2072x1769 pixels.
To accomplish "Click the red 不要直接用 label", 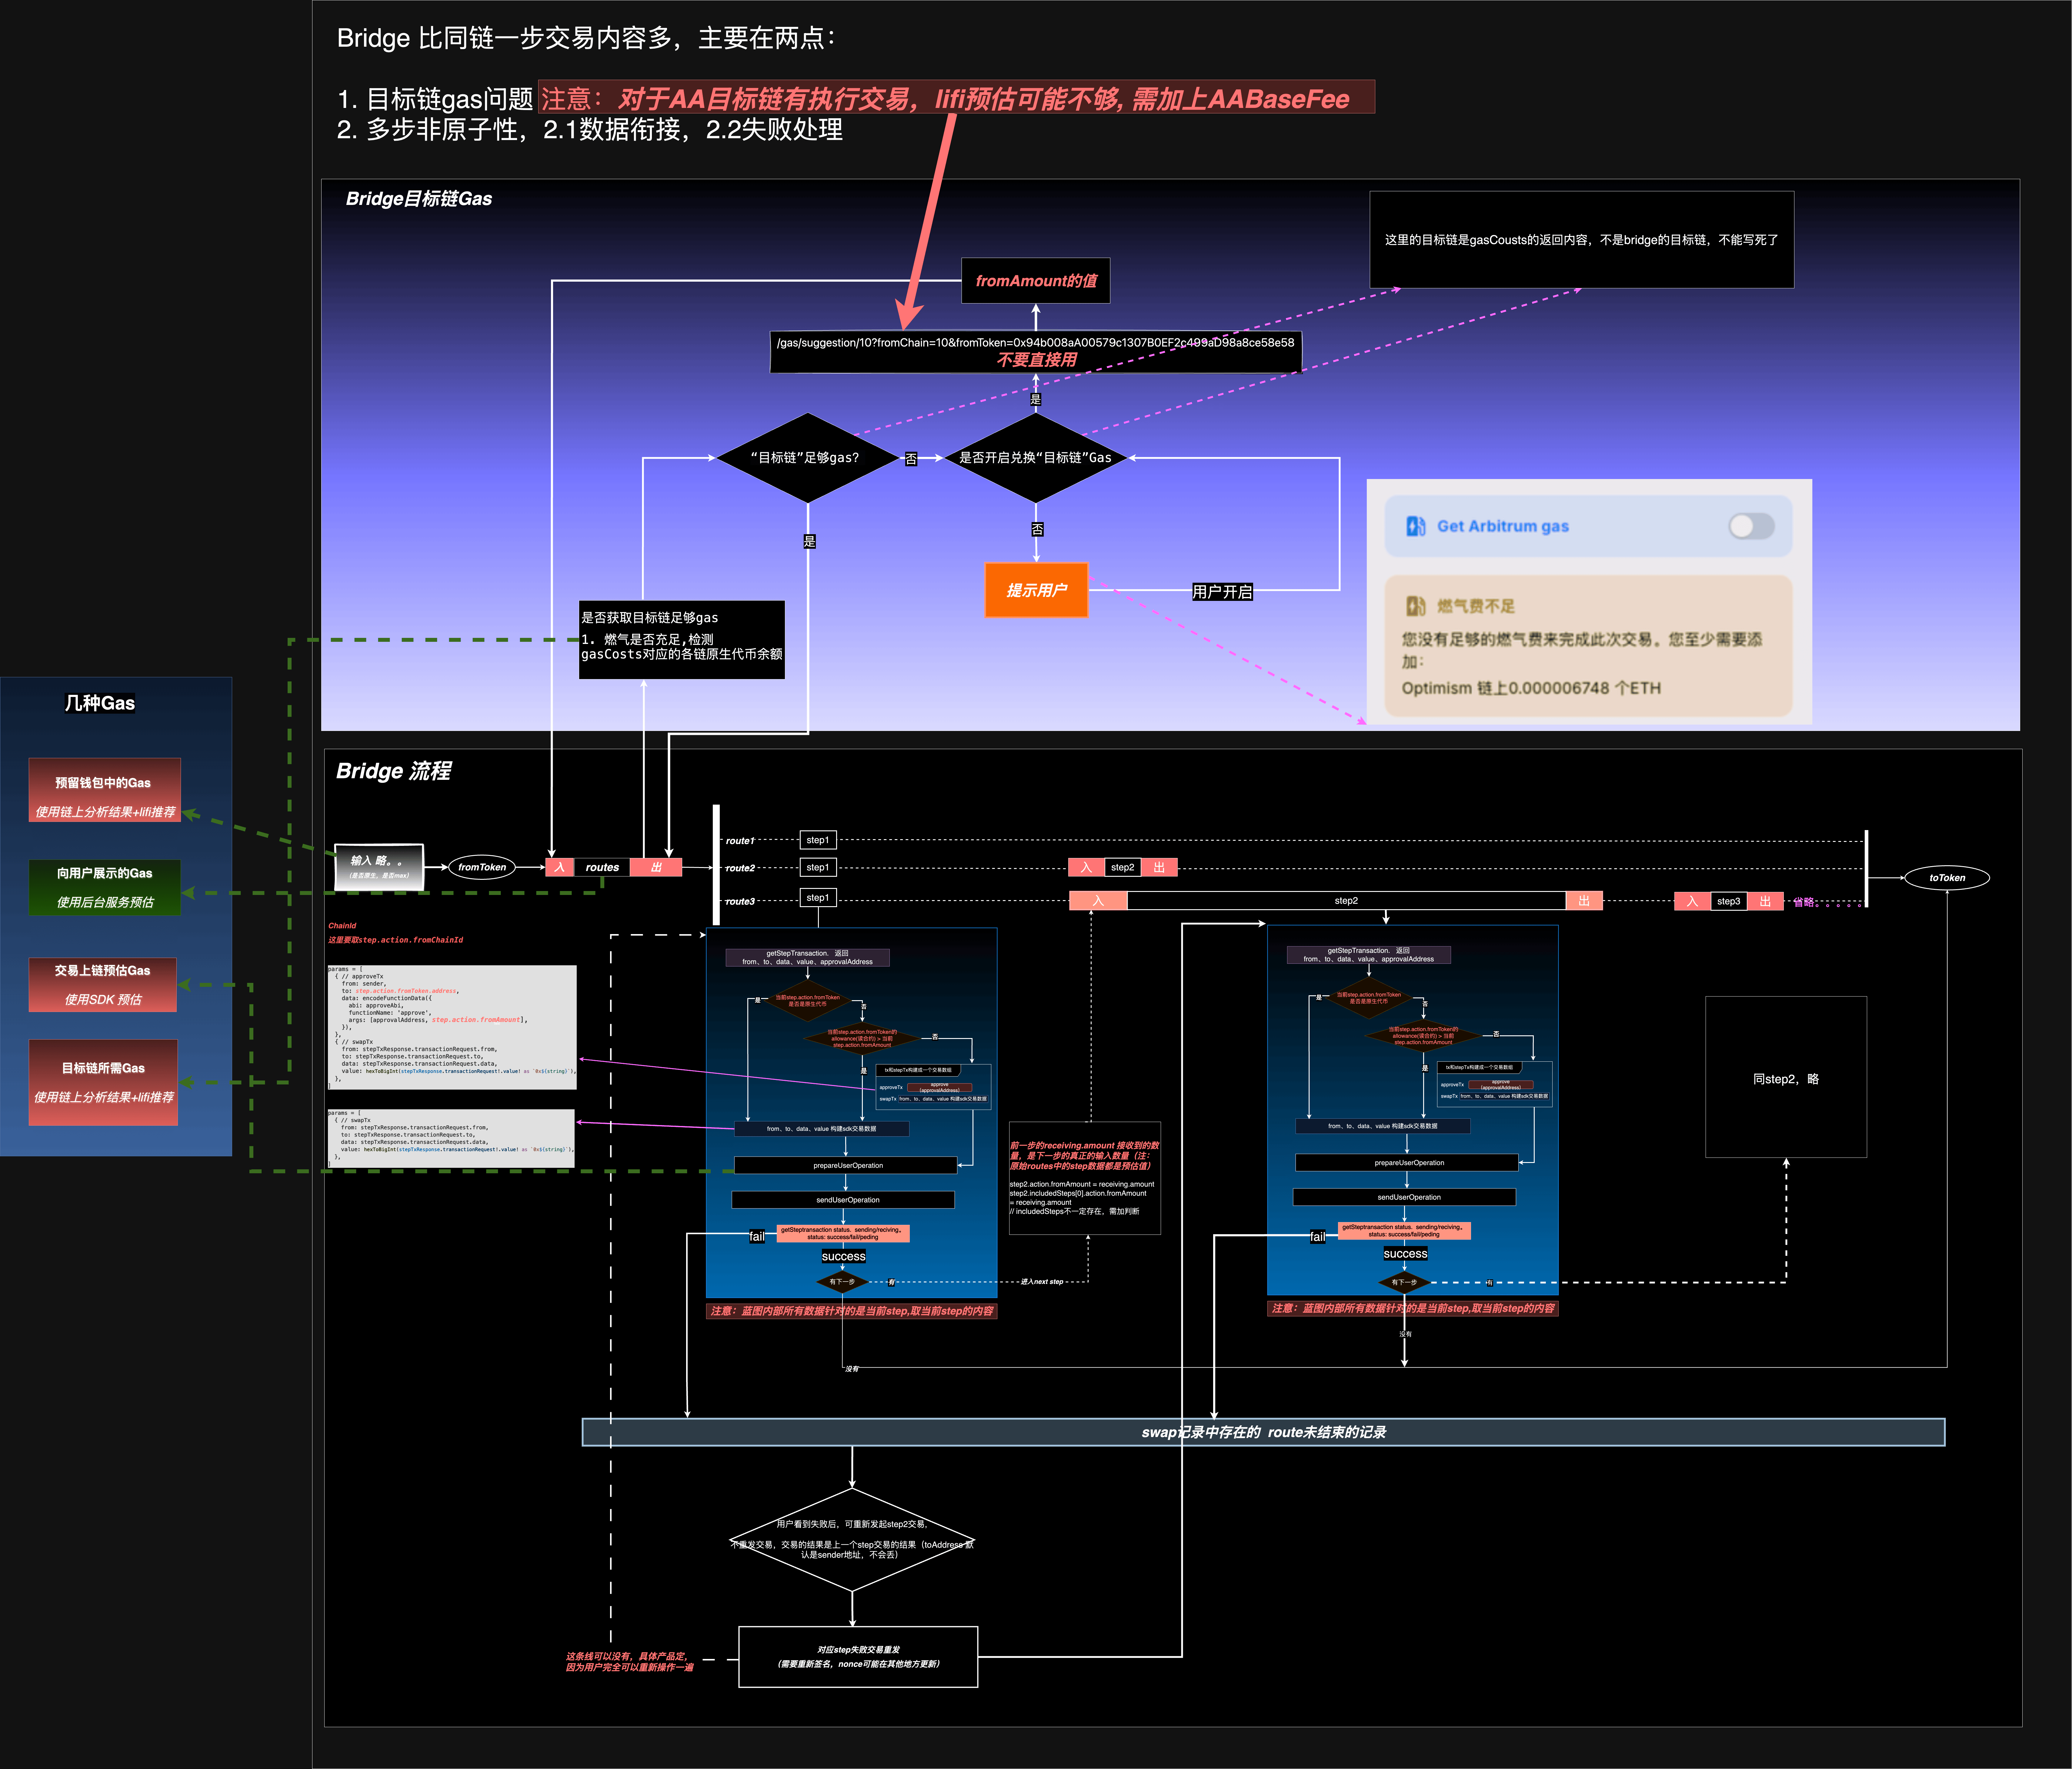I will (x=1036, y=360).
